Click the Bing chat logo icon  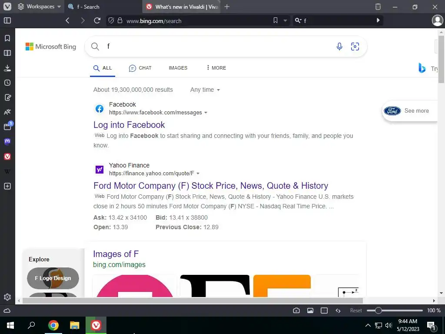422,68
